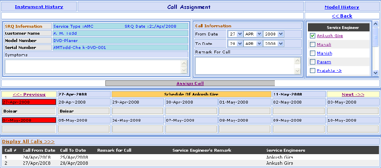Open the Ankush Gire engineer name link
381x168 pixels.
tap(330, 36)
